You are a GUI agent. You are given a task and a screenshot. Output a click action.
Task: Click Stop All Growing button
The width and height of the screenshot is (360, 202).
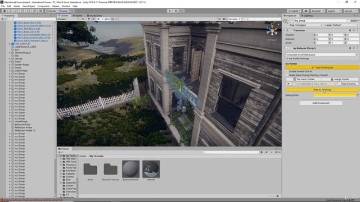pos(322,90)
